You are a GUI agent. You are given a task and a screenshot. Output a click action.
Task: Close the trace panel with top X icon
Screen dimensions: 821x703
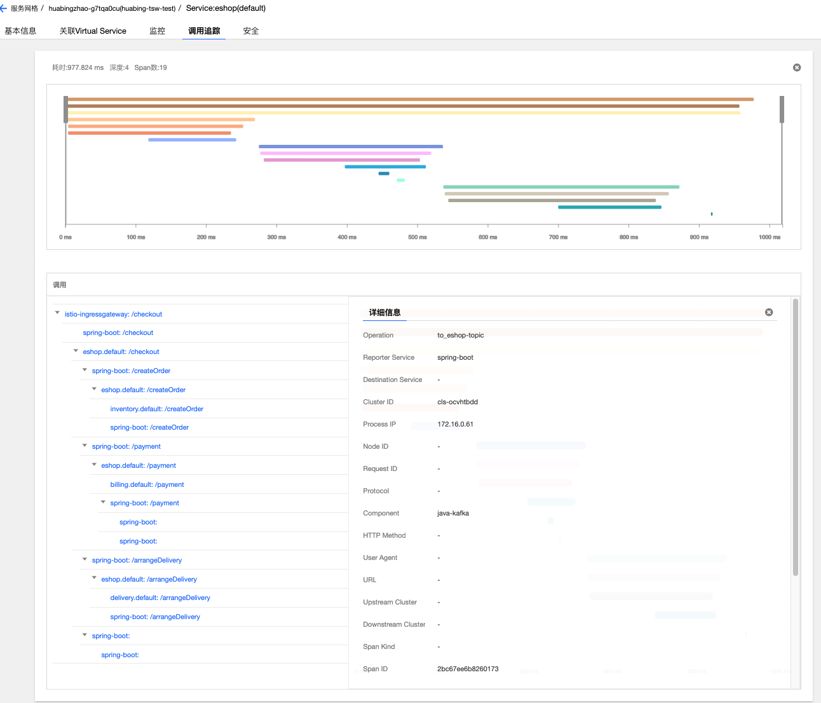tap(797, 67)
